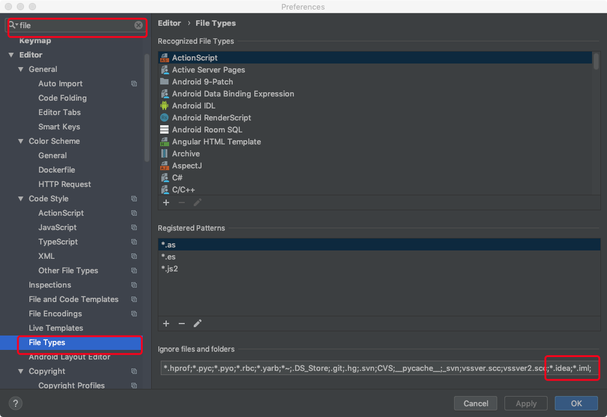Open File and Code Templates
This screenshot has height=417, width=607.
click(x=74, y=300)
